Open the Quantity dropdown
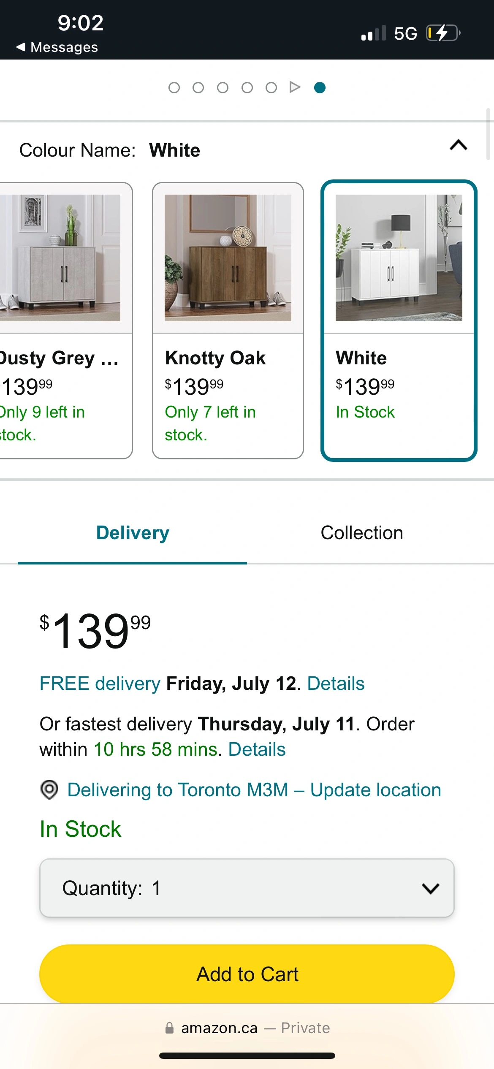Viewport: 494px width, 1069px height. (247, 888)
